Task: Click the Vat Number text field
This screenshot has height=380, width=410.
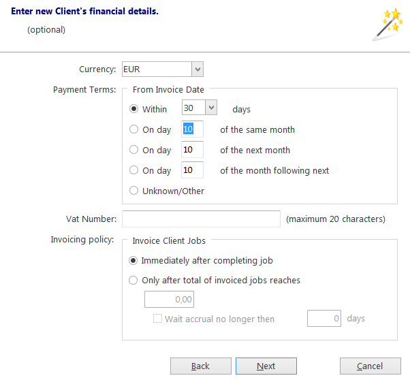Action: 201,219
